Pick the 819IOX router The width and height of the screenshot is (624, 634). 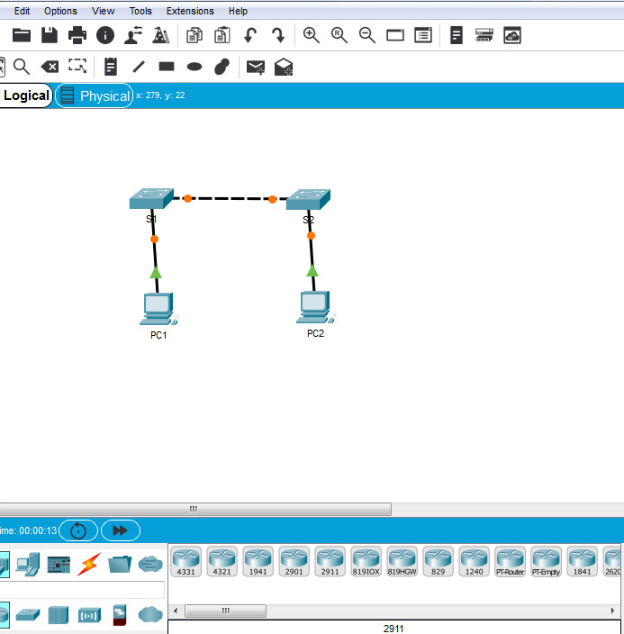(366, 561)
